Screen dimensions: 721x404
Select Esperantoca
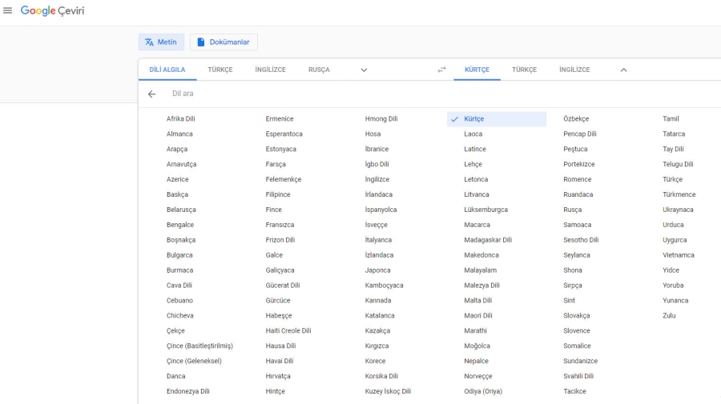[284, 134]
